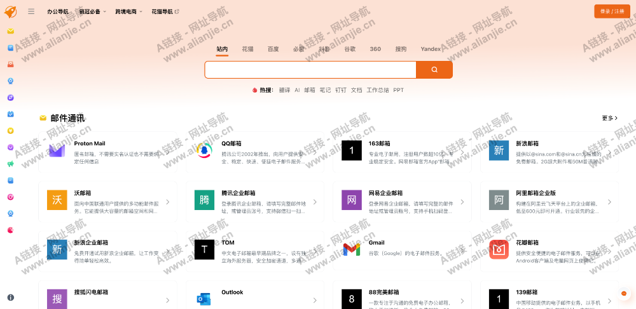Viewport: 636px width, 309px height.
Task: Click the green 腾 icon tile
Action: 204,200
